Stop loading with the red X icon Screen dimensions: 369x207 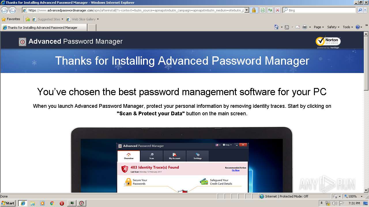coord(277,10)
